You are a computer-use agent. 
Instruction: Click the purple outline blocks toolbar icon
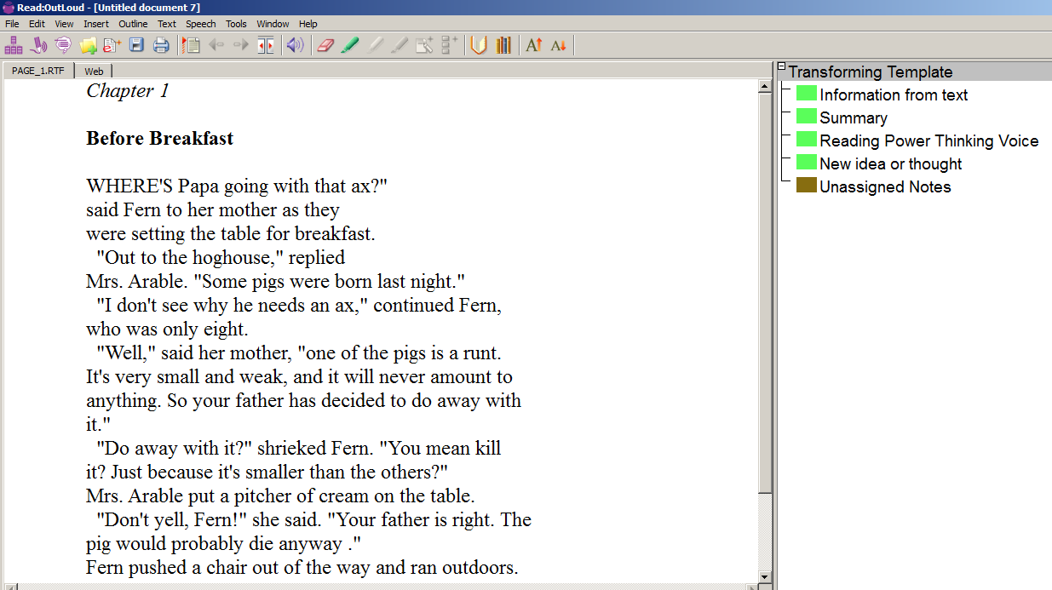point(14,45)
